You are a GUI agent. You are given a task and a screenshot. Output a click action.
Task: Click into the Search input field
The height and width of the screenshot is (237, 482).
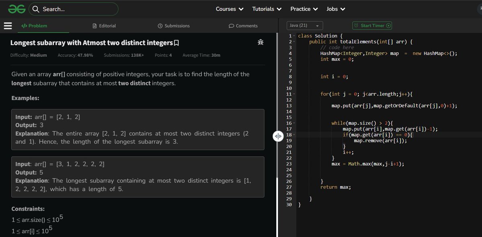tap(74, 9)
